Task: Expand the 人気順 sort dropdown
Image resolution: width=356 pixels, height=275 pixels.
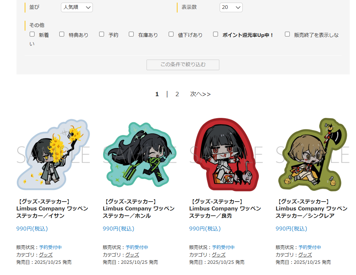Action: point(77,8)
